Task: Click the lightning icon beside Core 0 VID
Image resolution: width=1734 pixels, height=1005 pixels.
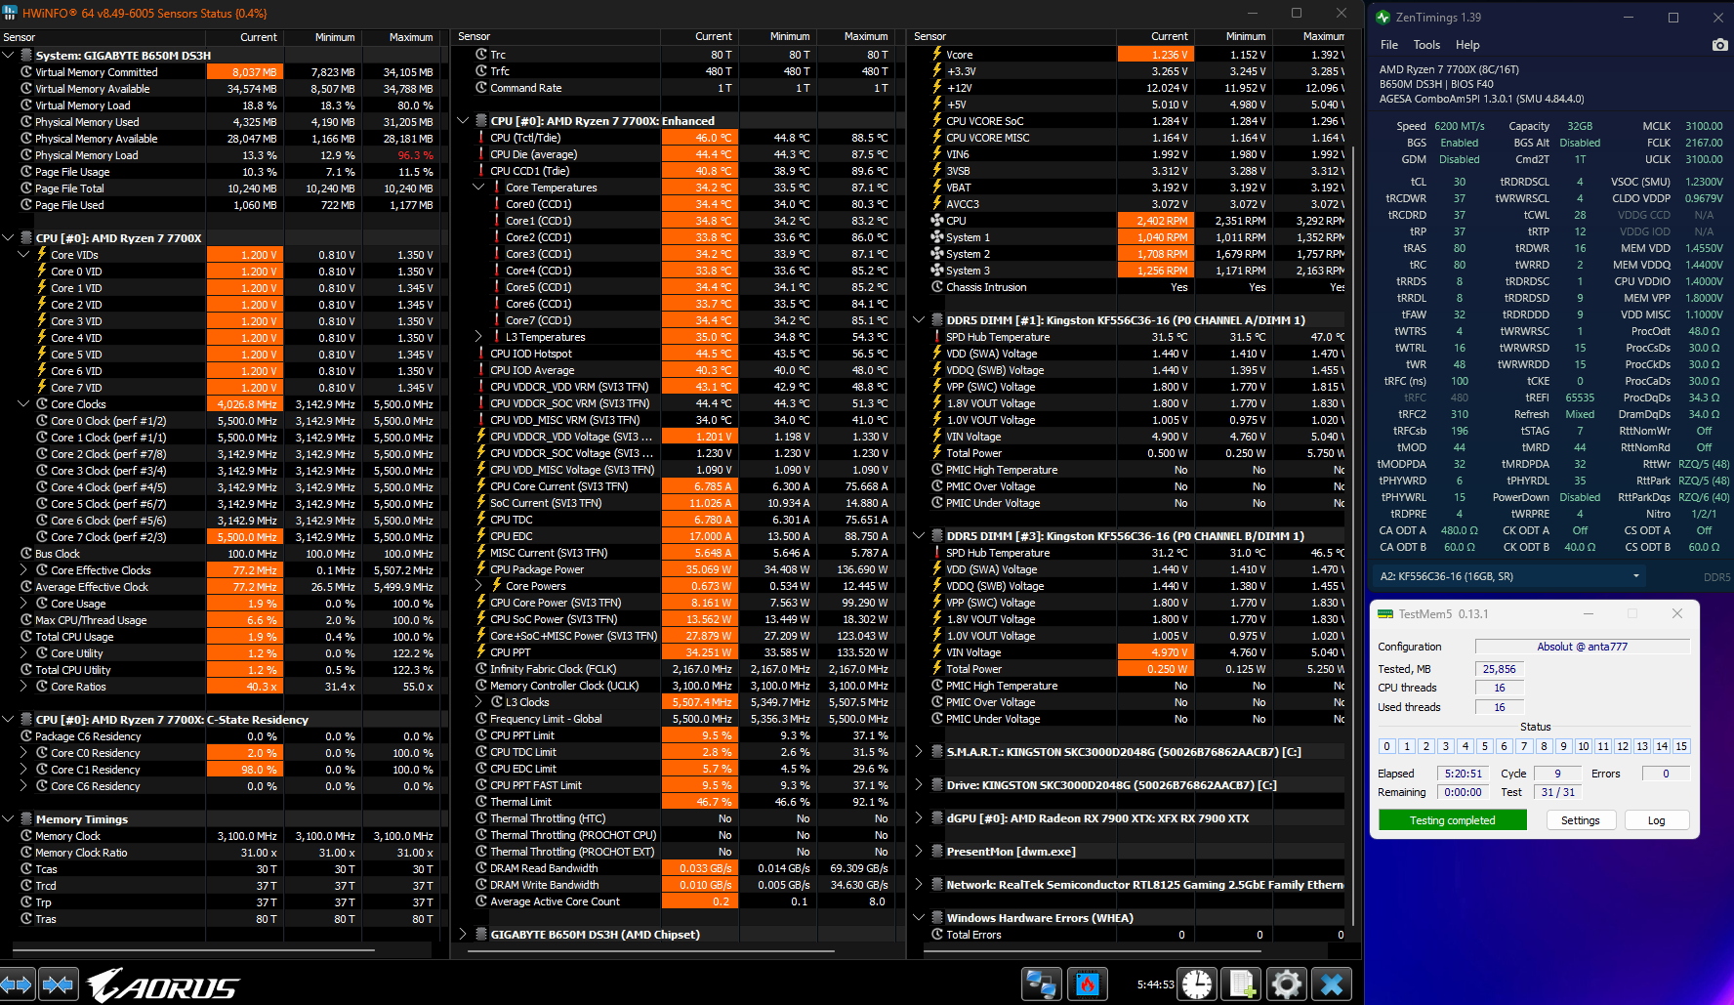Action: click(x=42, y=272)
